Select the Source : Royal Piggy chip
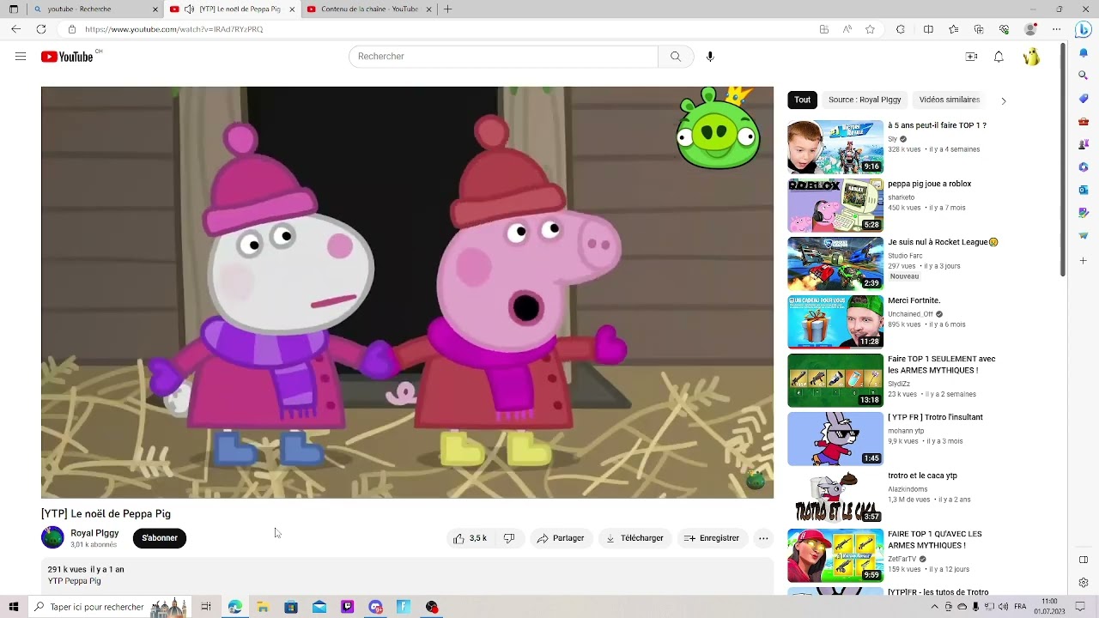 pos(865,100)
